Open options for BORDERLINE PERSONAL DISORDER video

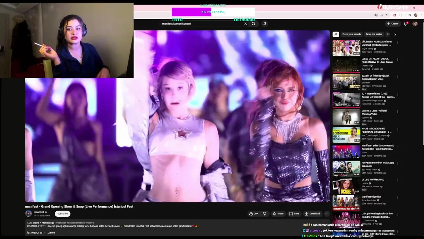tap(398, 129)
